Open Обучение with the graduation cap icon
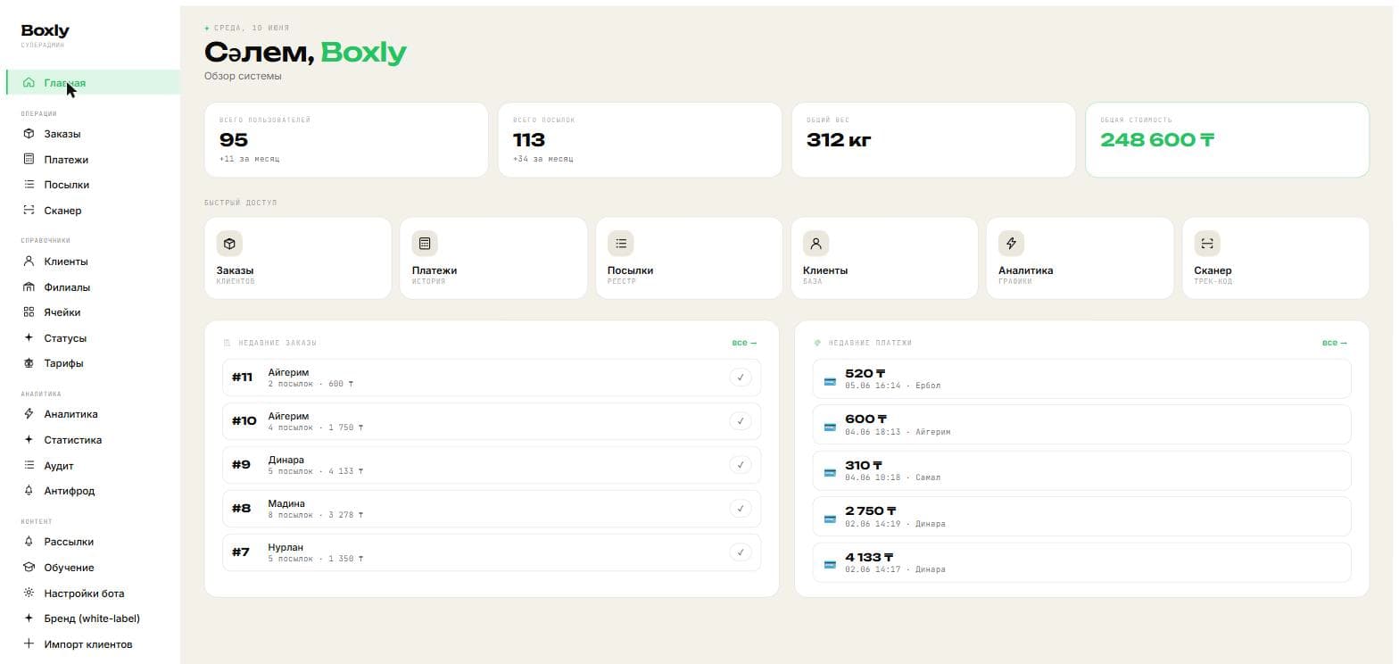Image resolution: width=1399 pixels, height=664 pixels. [x=29, y=568]
